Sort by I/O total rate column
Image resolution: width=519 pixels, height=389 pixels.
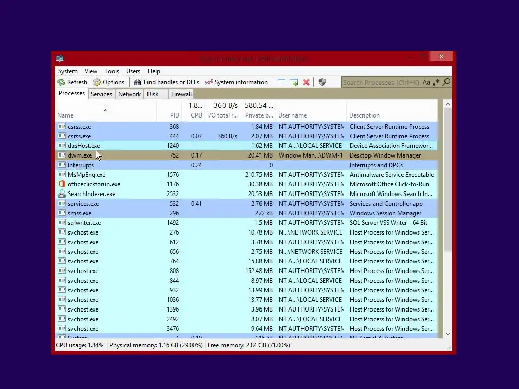(x=222, y=112)
